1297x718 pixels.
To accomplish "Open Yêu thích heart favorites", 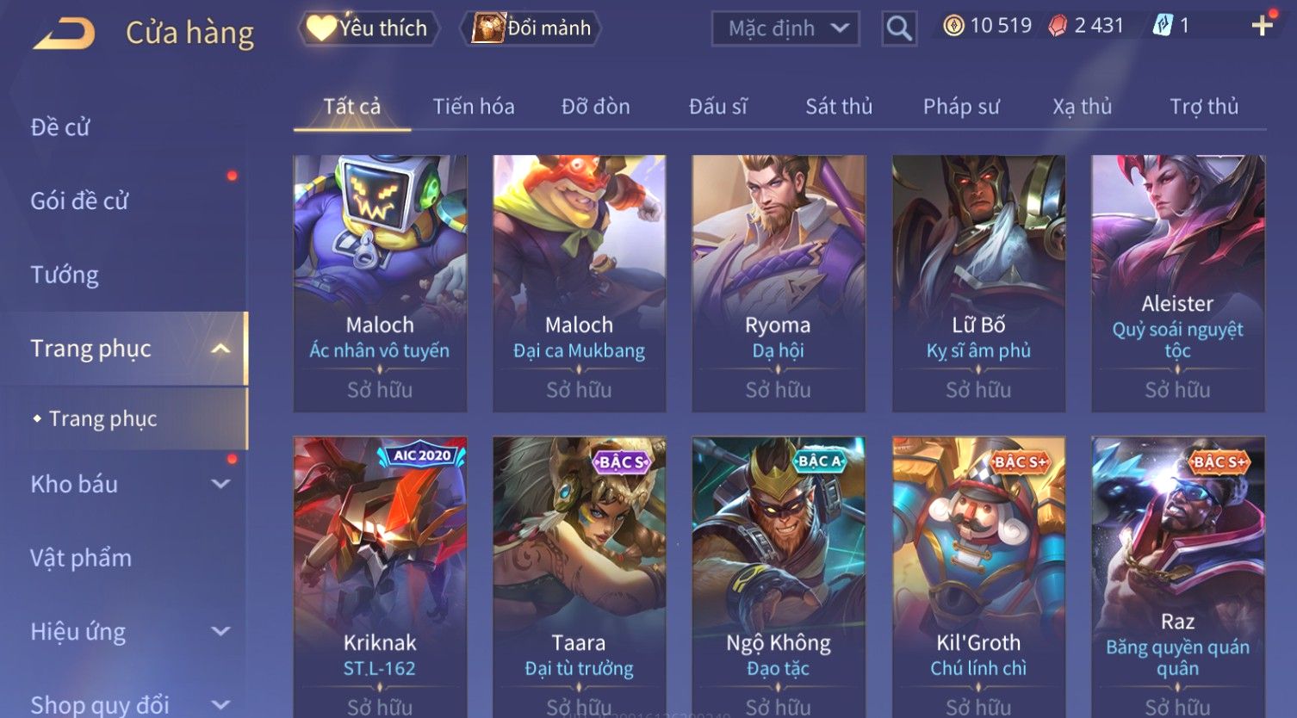I will (369, 28).
